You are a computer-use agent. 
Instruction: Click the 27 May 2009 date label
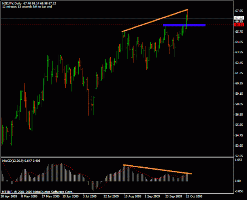(x=51, y=196)
